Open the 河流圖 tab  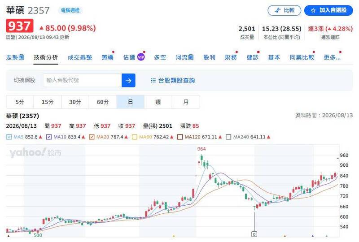(x=184, y=57)
